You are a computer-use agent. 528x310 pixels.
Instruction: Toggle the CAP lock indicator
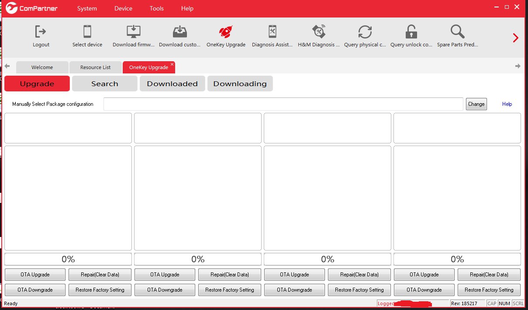[491, 303]
